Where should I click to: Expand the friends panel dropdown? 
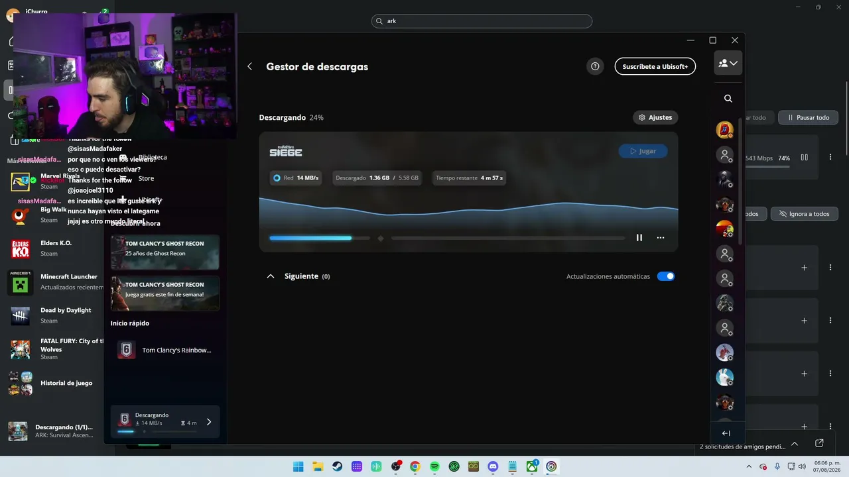pyautogui.click(x=728, y=63)
